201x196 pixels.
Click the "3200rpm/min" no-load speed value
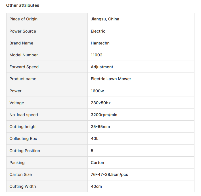tap(104, 115)
